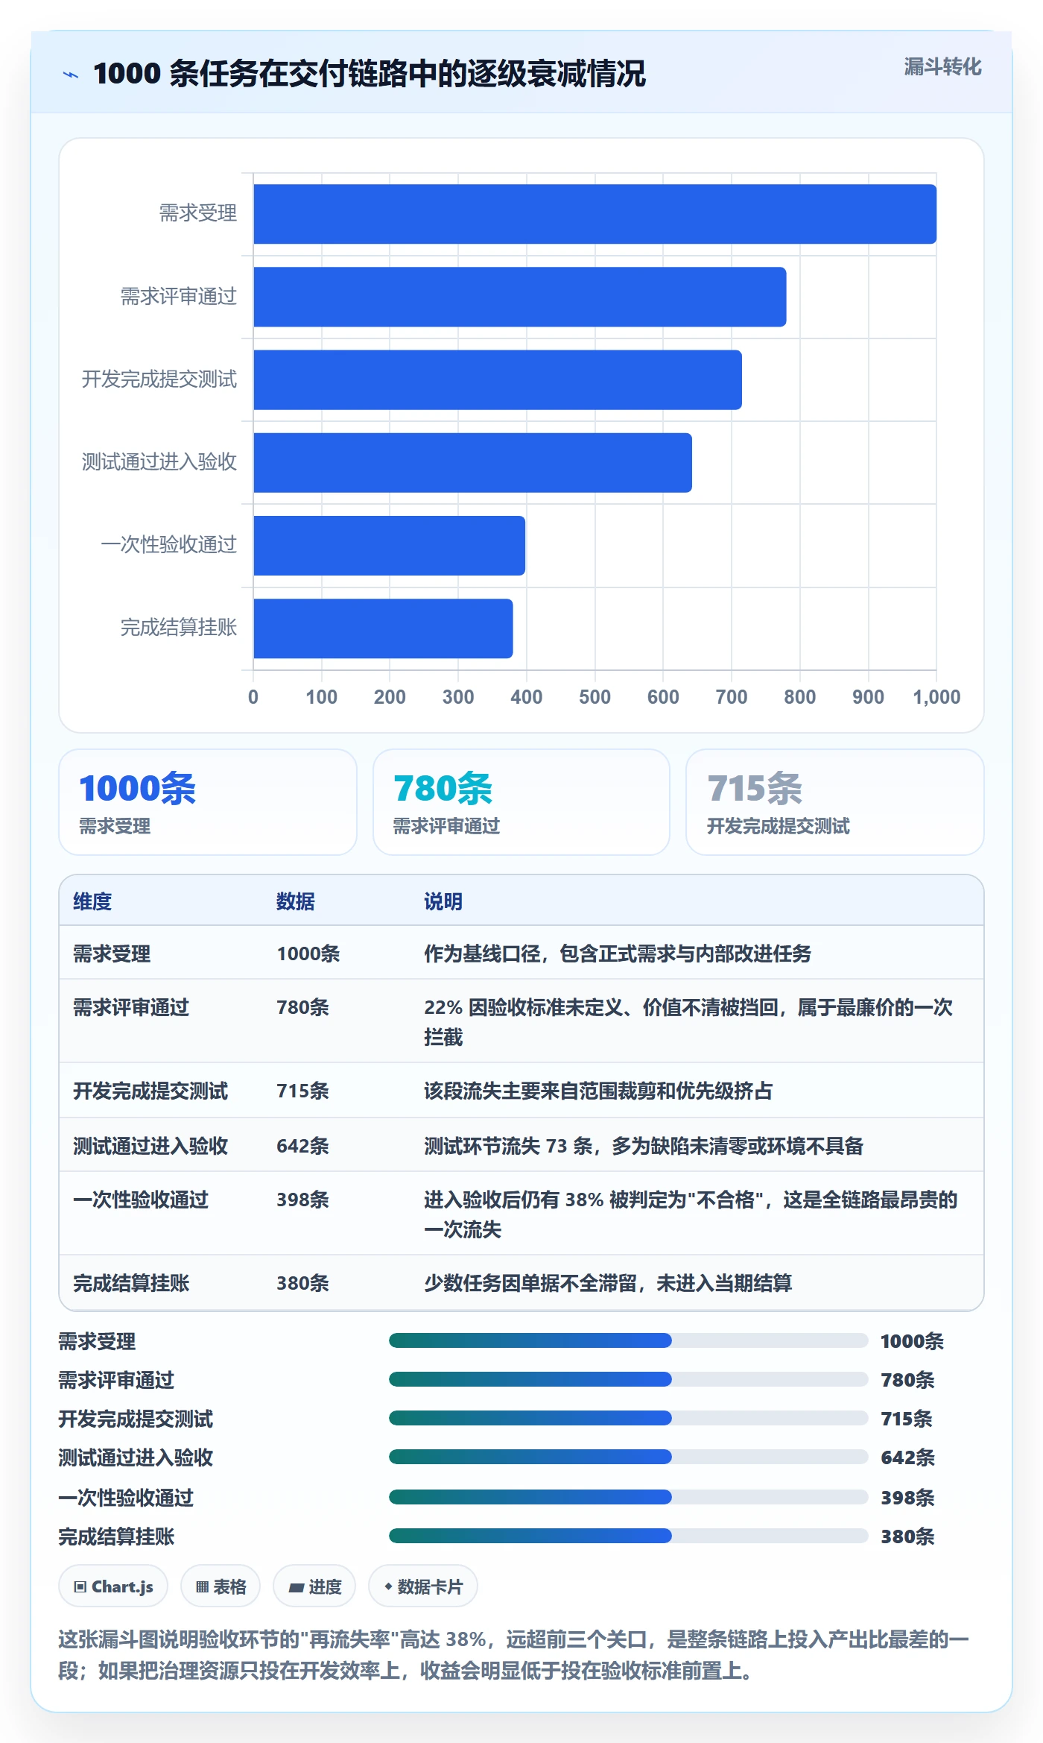The width and height of the screenshot is (1043, 1743).
Task: Click the 完成结算挂账 progress bar
Action: [628, 1536]
